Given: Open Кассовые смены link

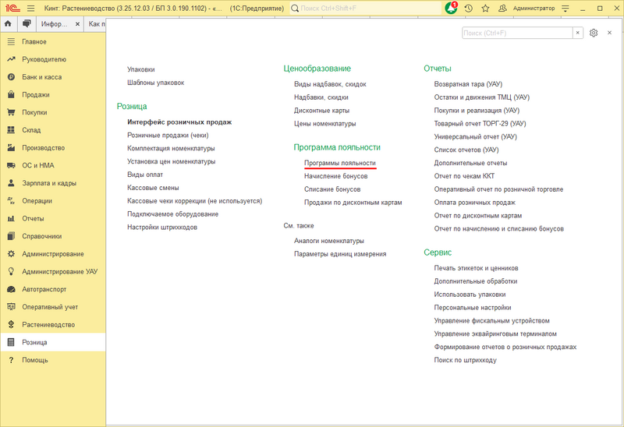Looking at the screenshot, I should click(x=153, y=188).
